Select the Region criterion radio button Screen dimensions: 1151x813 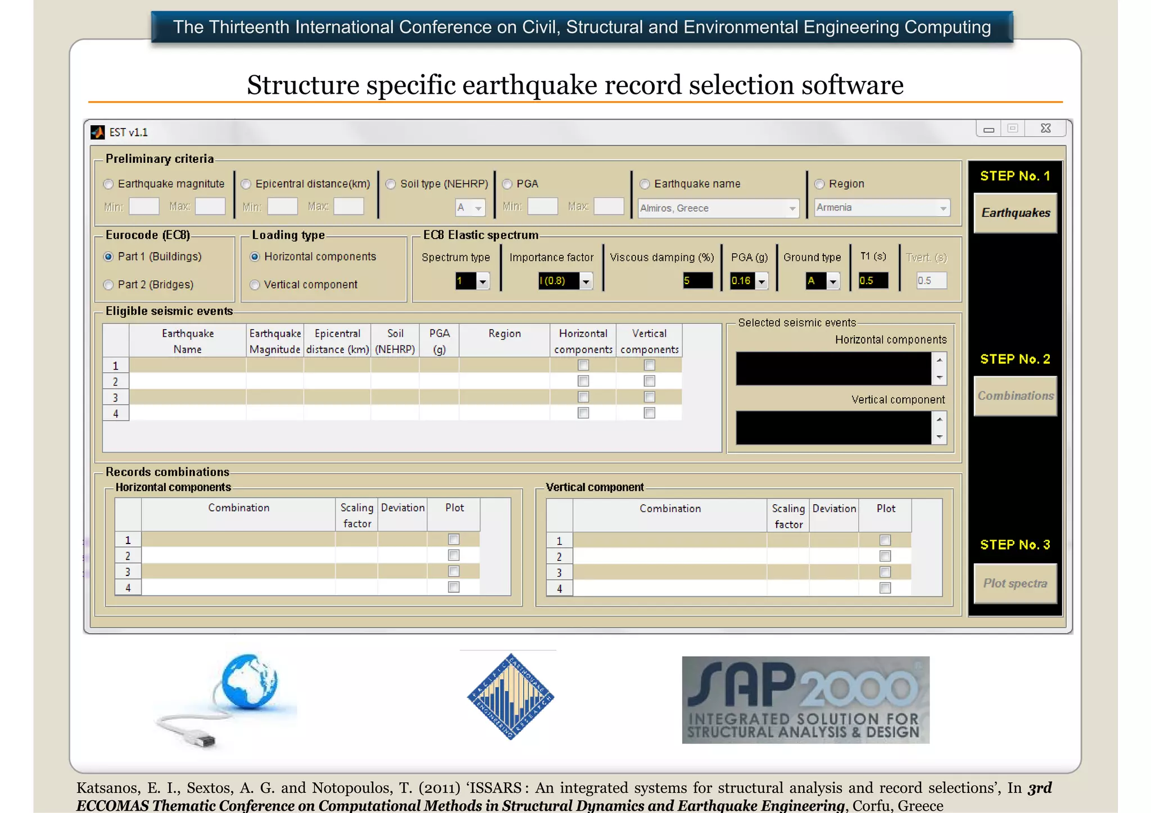(819, 184)
